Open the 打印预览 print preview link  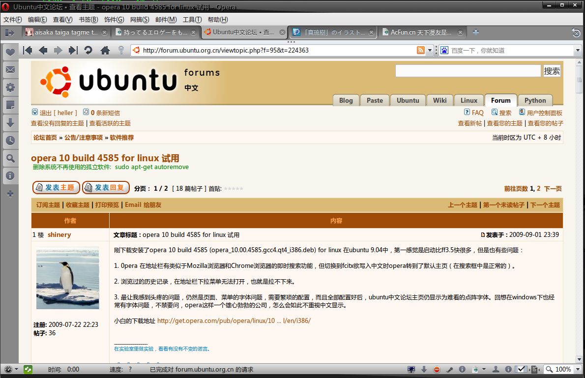107,205
